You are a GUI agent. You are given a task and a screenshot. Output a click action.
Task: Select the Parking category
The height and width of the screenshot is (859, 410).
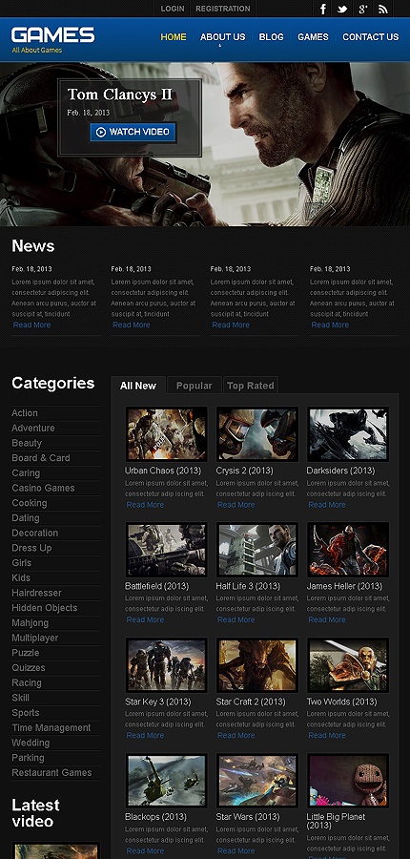coord(28,758)
